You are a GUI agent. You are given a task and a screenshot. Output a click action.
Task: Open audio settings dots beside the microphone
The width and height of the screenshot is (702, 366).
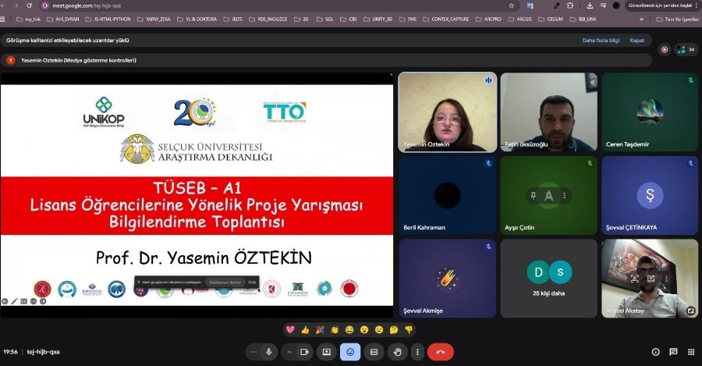coord(253,352)
